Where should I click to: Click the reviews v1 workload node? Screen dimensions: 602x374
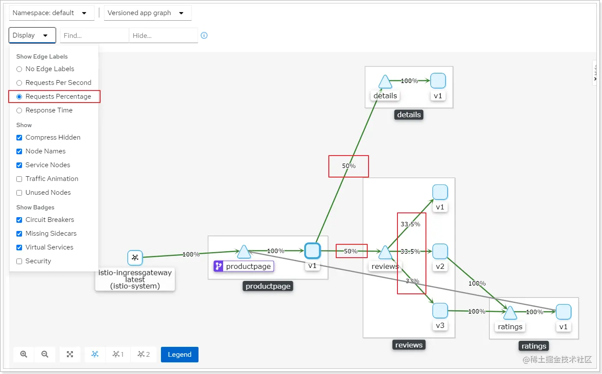click(440, 192)
